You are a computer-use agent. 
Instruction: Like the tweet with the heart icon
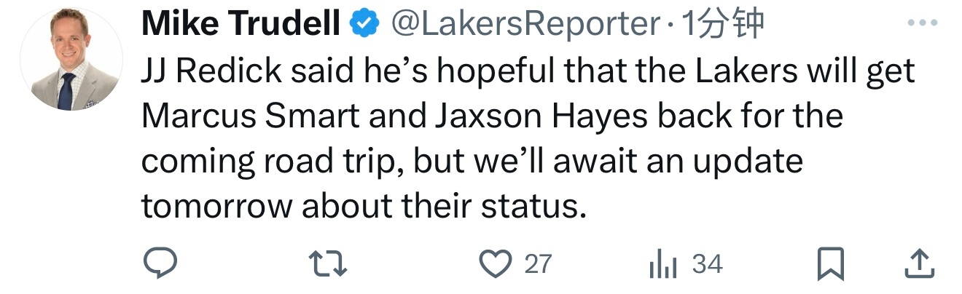click(x=498, y=263)
